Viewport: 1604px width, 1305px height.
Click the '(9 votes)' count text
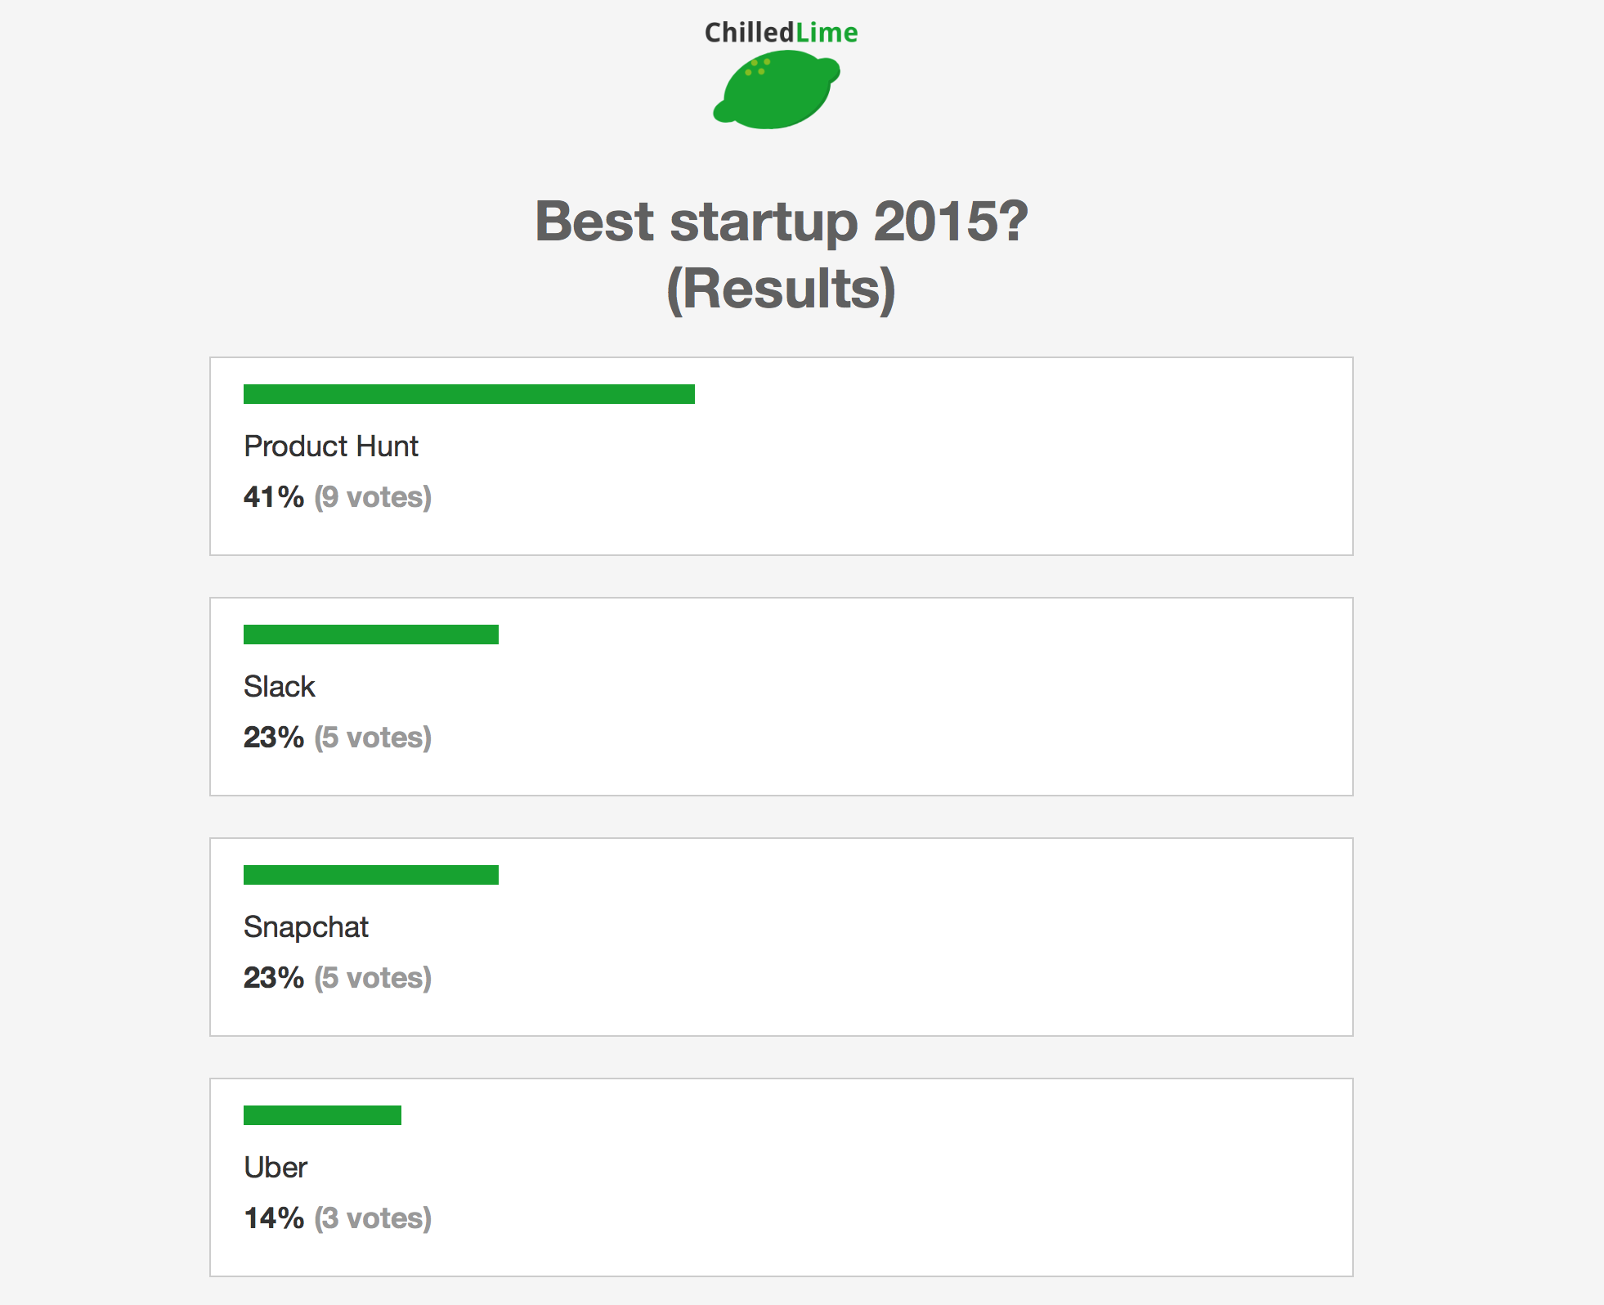(x=373, y=497)
